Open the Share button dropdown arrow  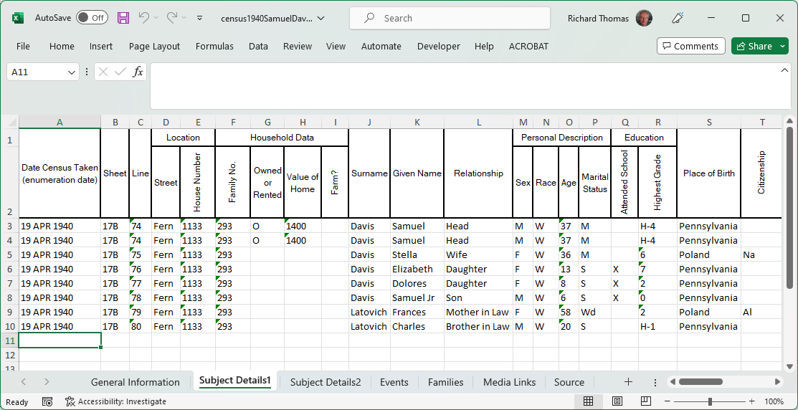(x=782, y=46)
